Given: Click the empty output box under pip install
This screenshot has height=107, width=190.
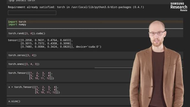Looking at the screenshot, I should pos(32,13).
